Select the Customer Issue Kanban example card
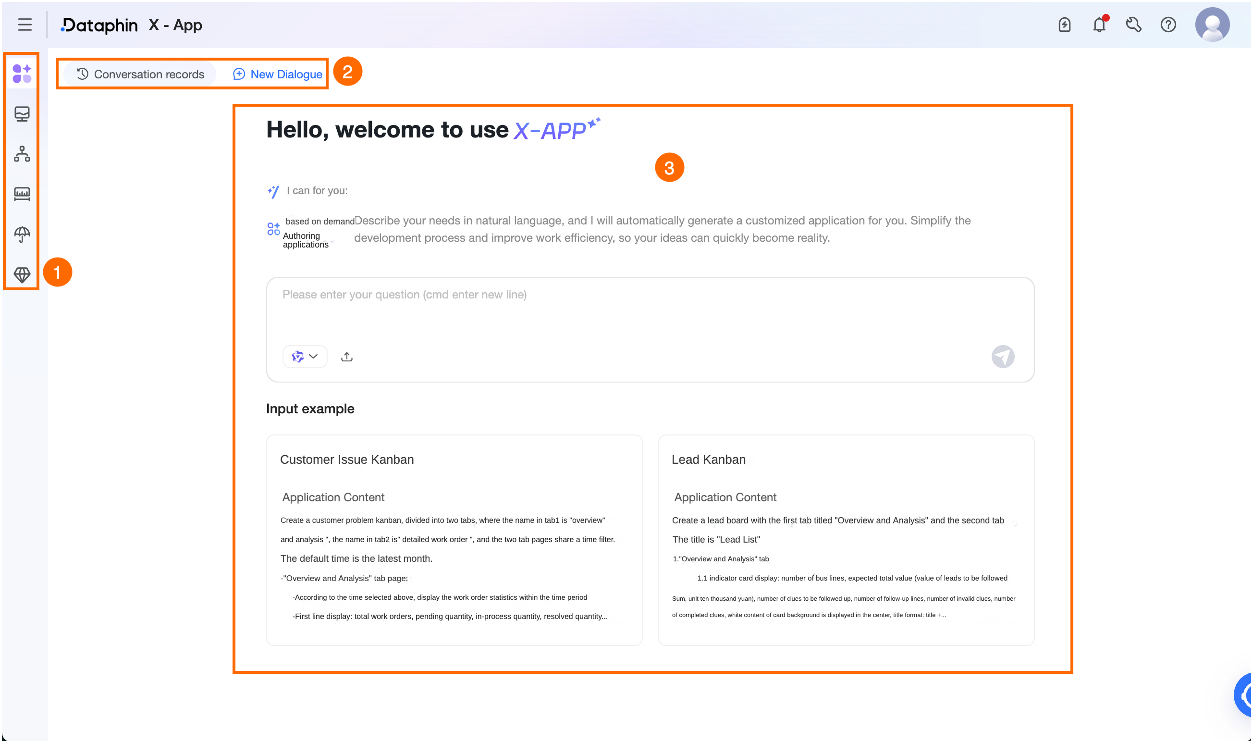This screenshot has width=1253, height=743. coord(454,540)
